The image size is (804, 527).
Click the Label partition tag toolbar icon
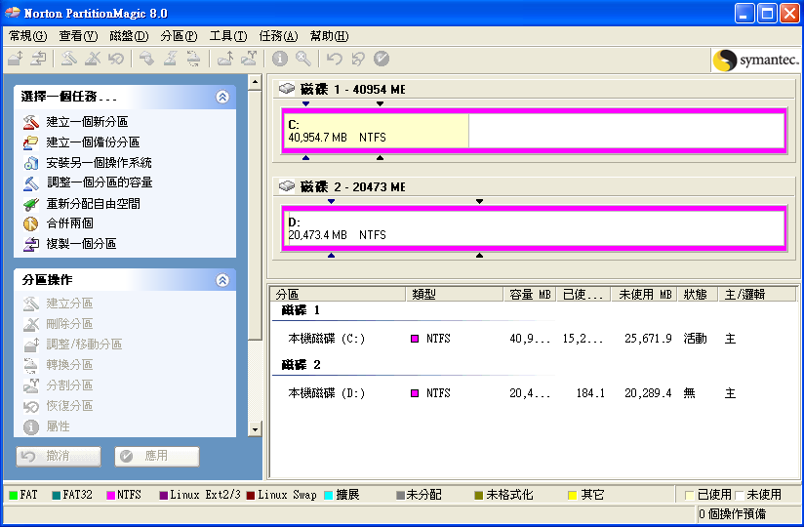pos(146,59)
